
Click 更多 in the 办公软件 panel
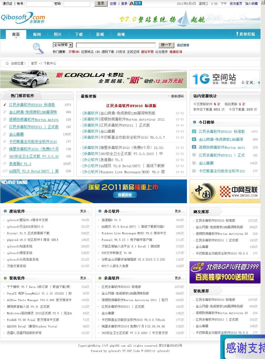[179, 211]
